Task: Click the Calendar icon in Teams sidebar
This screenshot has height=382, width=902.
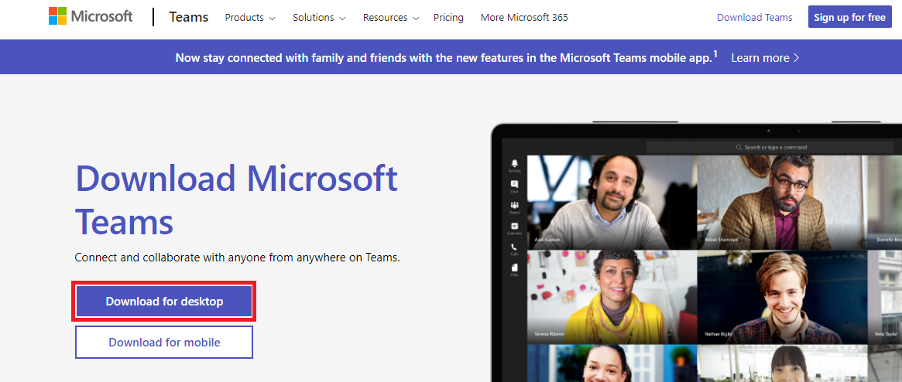Action: coord(514,229)
